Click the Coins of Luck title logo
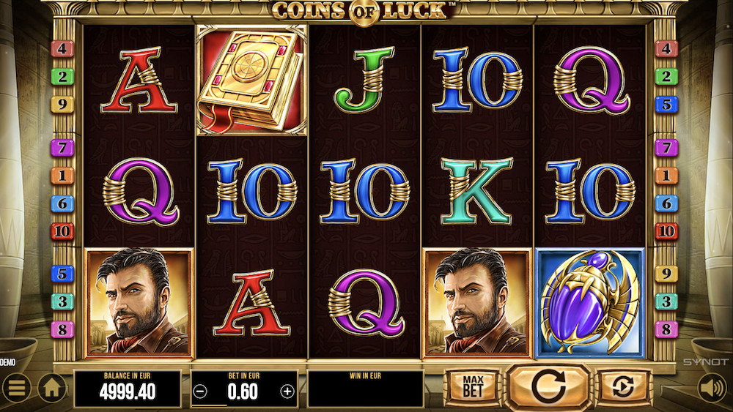733x412 pixels. [364, 11]
